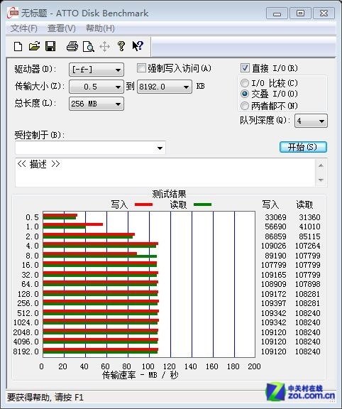This screenshot has width=342, height=409.
Task: Click write value 109026 in the 4.0 row
Action: (x=274, y=246)
